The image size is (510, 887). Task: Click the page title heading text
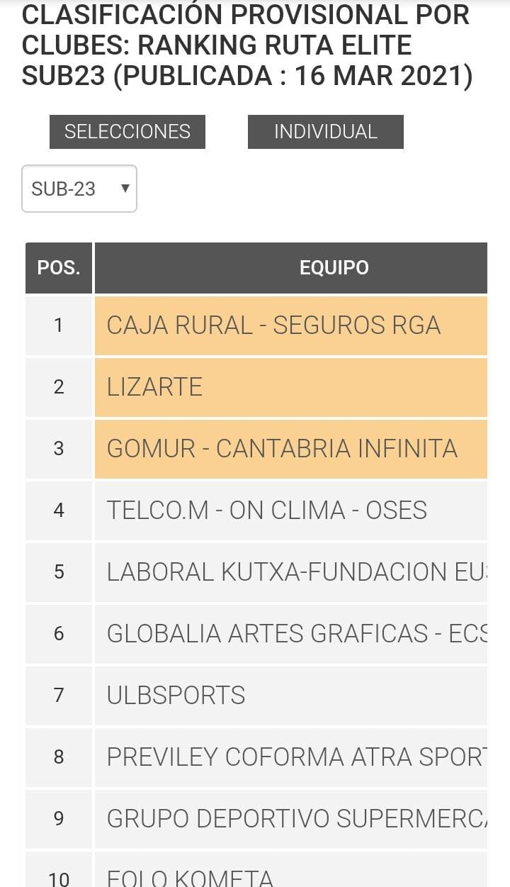point(246,45)
